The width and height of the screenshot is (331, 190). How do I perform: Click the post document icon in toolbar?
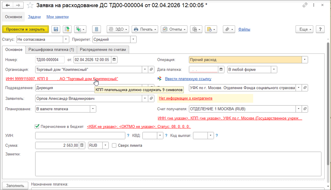pyautogui.click(x=66, y=29)
